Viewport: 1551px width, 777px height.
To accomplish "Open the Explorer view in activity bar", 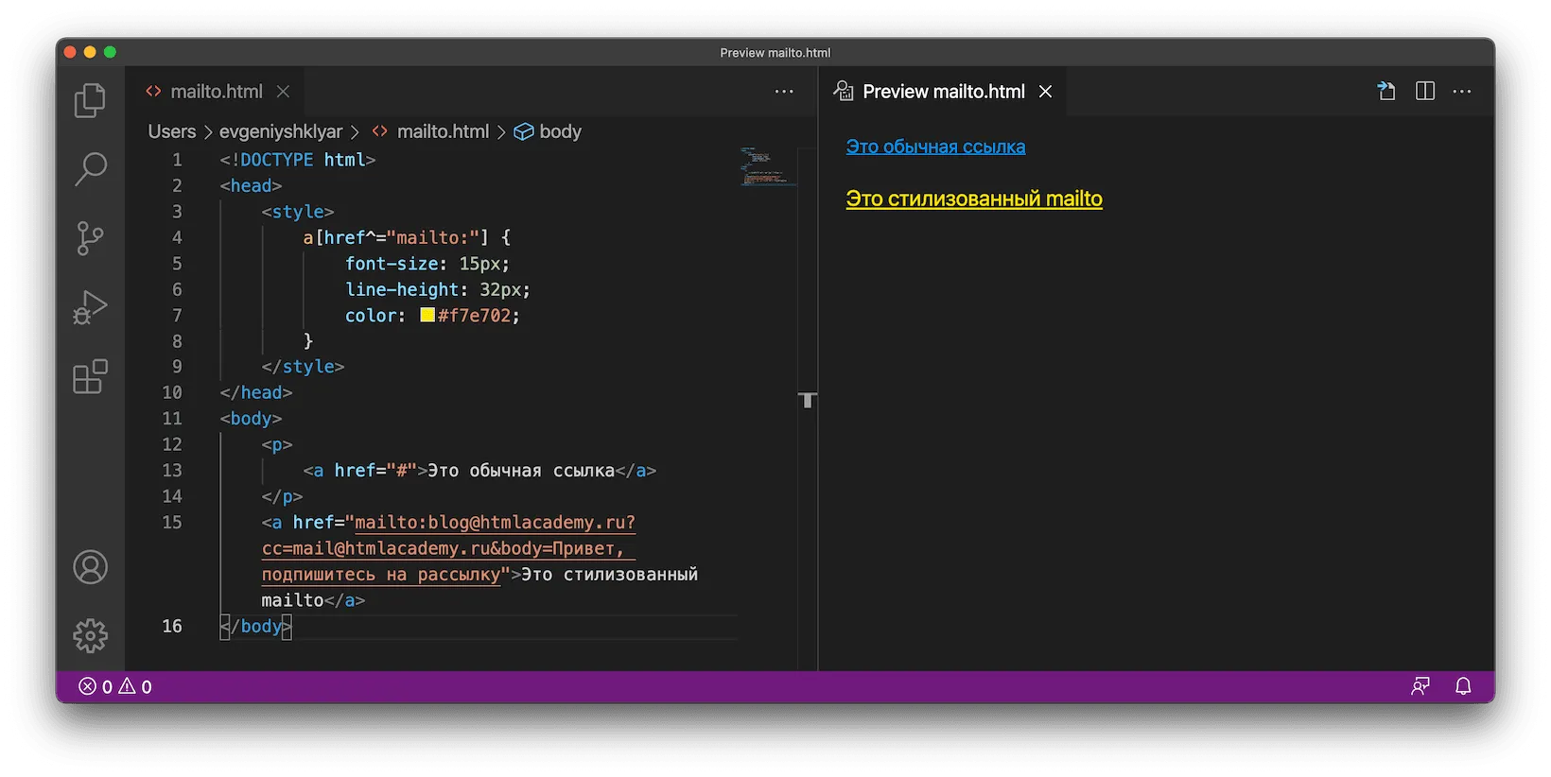I will 90,100.
